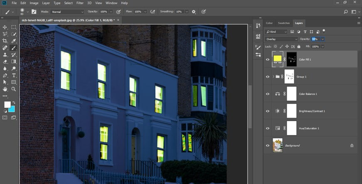Viewport: 362px width, 184px height.
Task: Open the brush Flow dropdown arrow
Action: pyautogui.click(x=145, y=12)
